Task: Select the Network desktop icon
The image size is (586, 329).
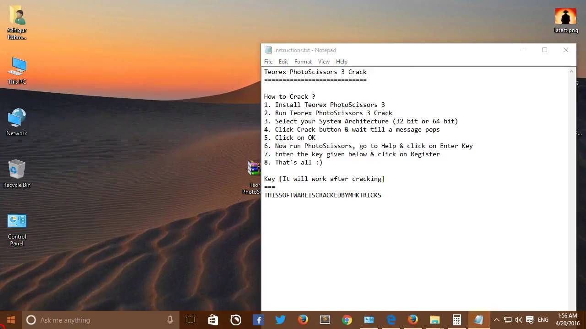Action: 17,122
